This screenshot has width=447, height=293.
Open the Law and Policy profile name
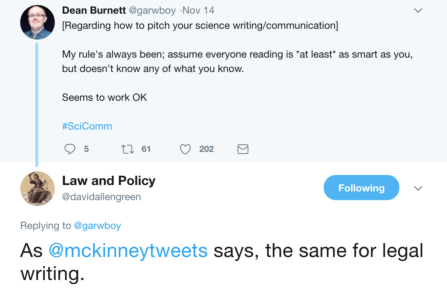[x=109, y=181]
